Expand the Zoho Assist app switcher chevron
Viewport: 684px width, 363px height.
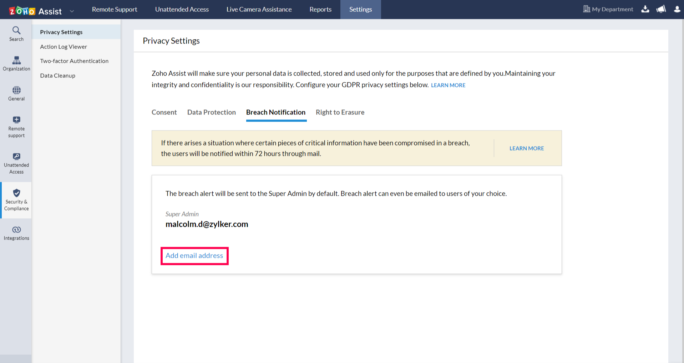coord(72,11)
